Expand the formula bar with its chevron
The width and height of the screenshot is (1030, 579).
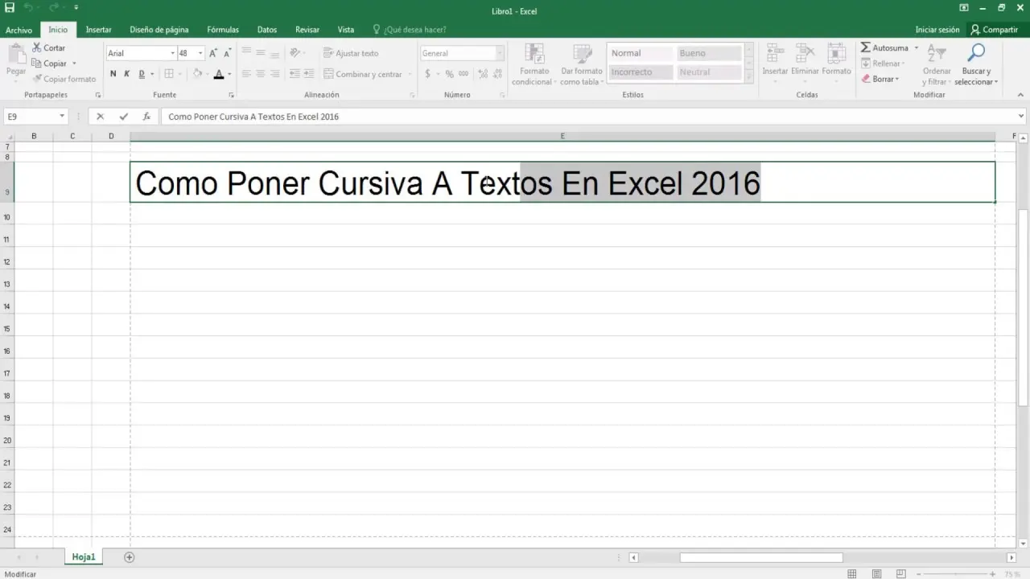click(x=1021, y=117)
